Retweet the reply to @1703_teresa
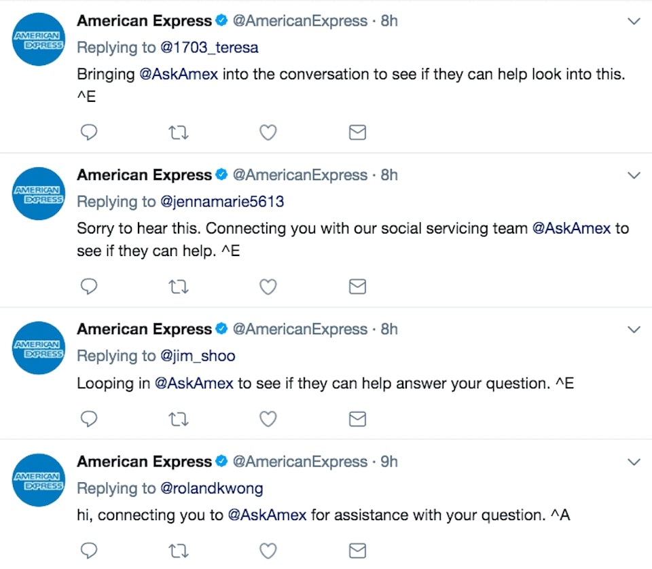 [179, 132]
